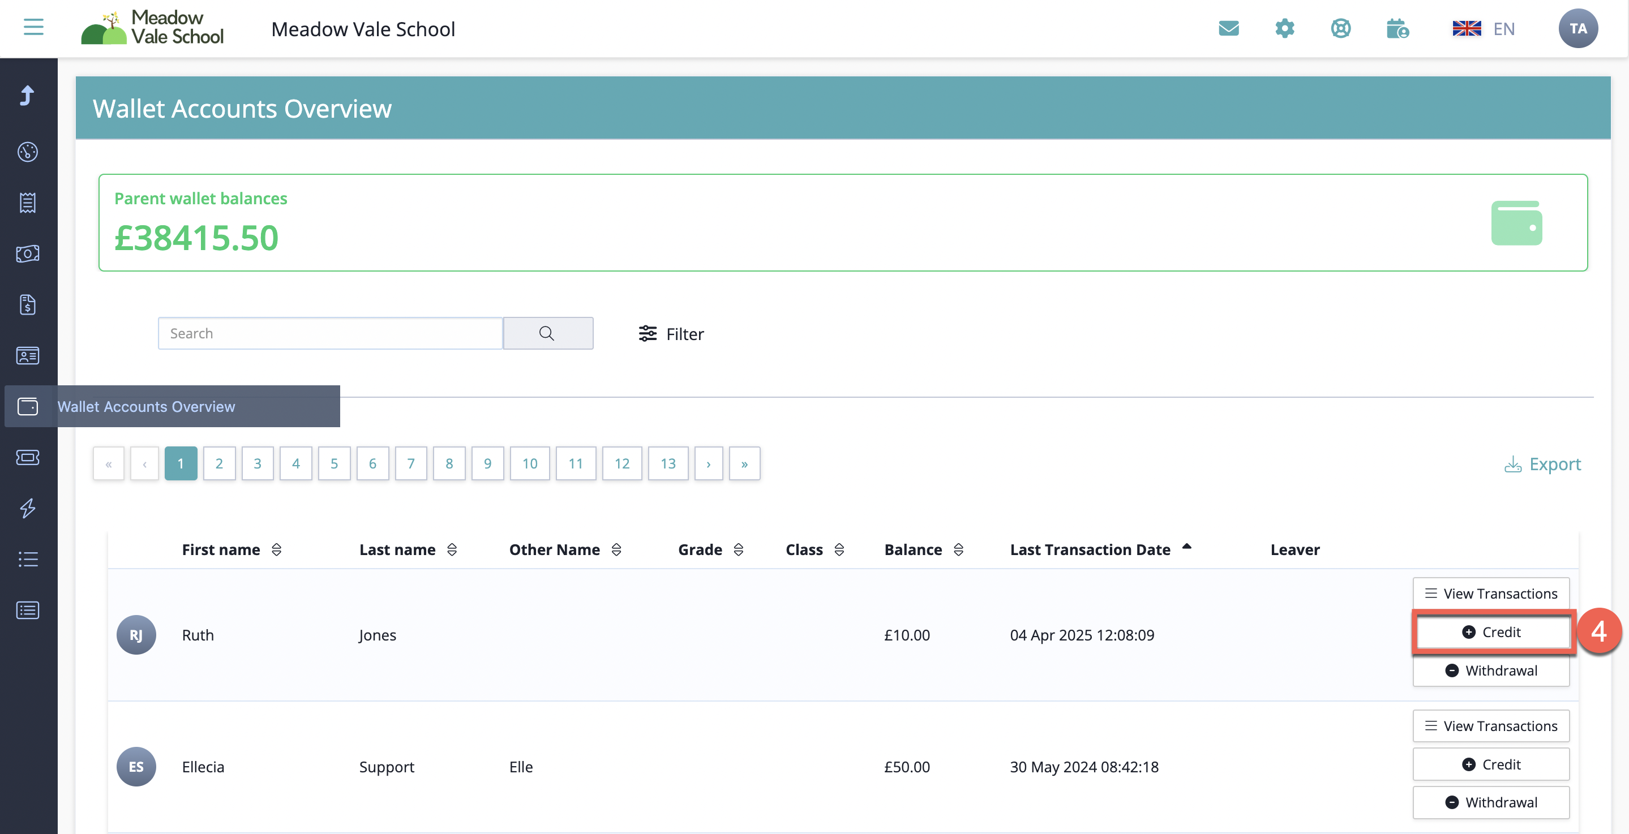Go to page 5

click(335, 463)
